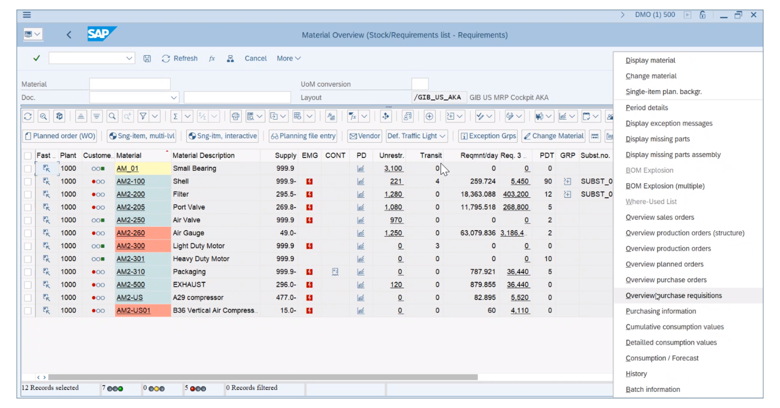
Task: Check the select-all box in the table header
Action: (x=28, y=155)
